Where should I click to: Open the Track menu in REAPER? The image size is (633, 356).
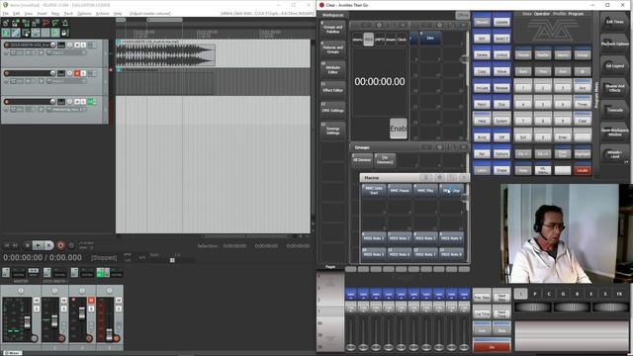pyautogui.click(x=68, y=13)
